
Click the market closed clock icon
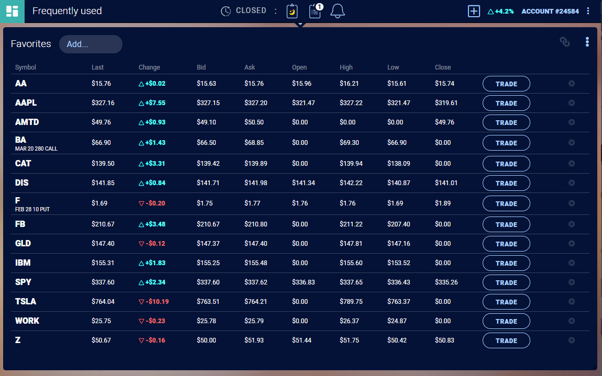point(226,11)
